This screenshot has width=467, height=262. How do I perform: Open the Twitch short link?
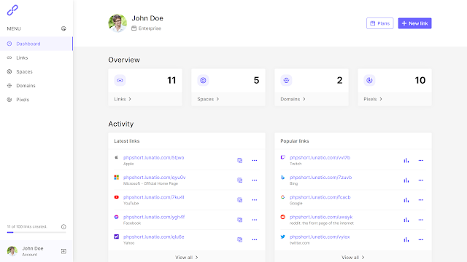point(320,157)
